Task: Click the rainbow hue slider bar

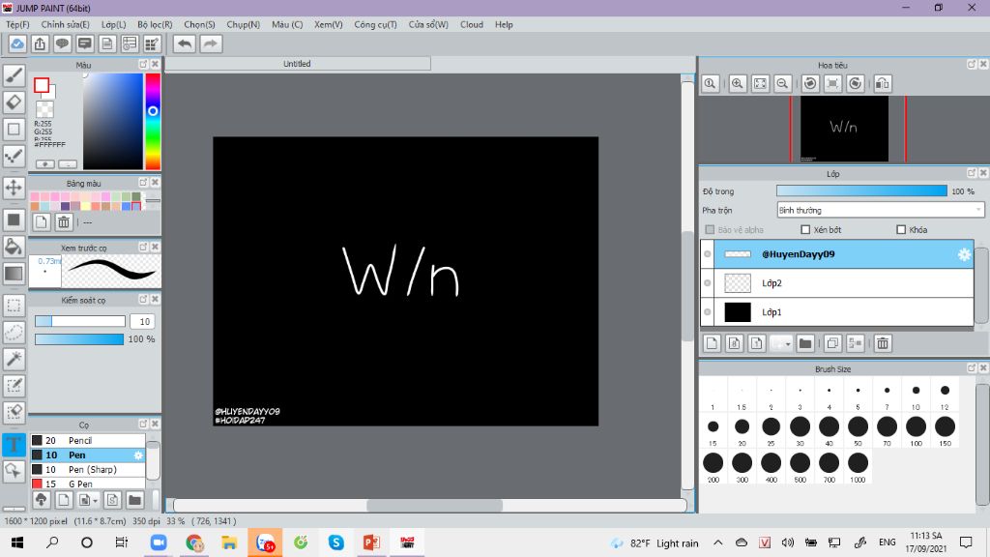Action: (x=153, y=121)
